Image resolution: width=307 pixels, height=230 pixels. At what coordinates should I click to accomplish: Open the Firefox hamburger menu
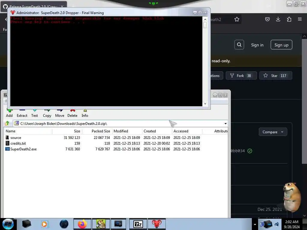(x=300, y=19)
